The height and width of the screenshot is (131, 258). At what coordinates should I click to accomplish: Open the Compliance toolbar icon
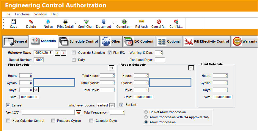click(124, 22)
